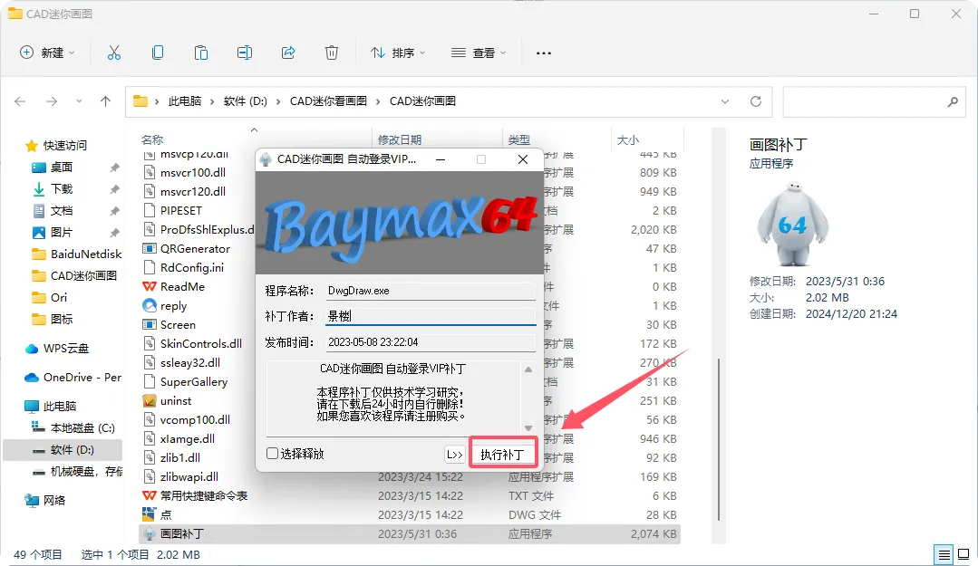The image size is (978, 566).
Task: Click the search magnifier icon
Action: click(x=953, y=101)
